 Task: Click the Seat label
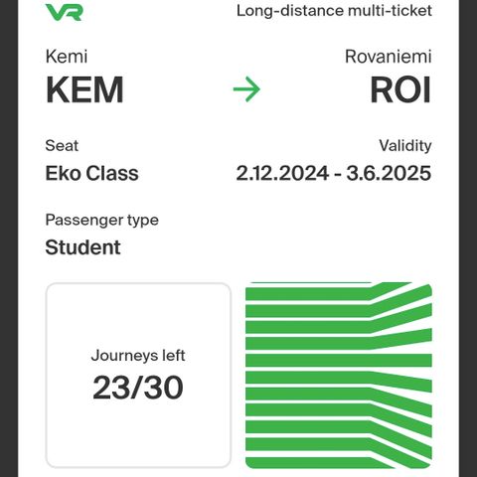pos(62,146)
